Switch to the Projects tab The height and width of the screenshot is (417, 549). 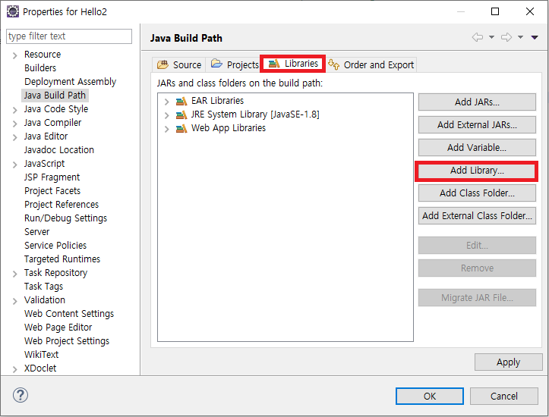234,64
